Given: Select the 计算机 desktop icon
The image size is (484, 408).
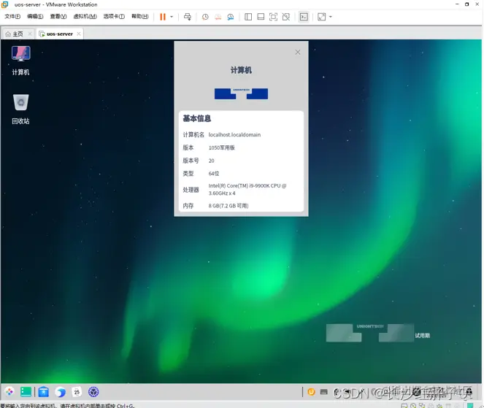Looking at the screenshot, I should coord(20,61).
